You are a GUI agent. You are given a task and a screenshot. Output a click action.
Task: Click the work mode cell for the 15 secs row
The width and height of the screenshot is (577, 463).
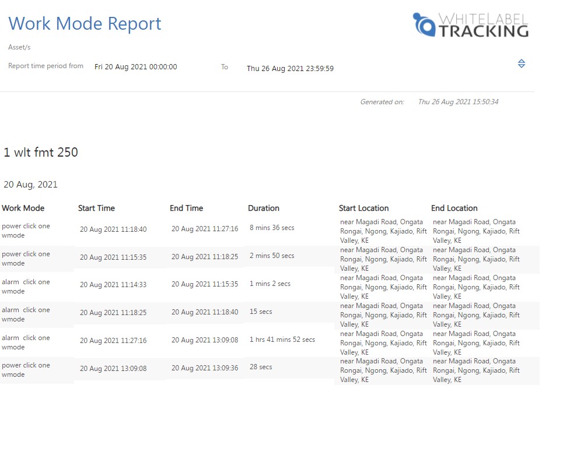click(26, 314)
